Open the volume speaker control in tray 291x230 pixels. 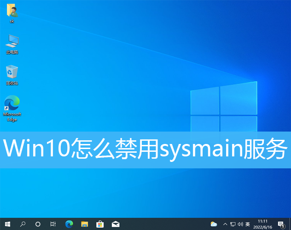click(x=240, y=224)
